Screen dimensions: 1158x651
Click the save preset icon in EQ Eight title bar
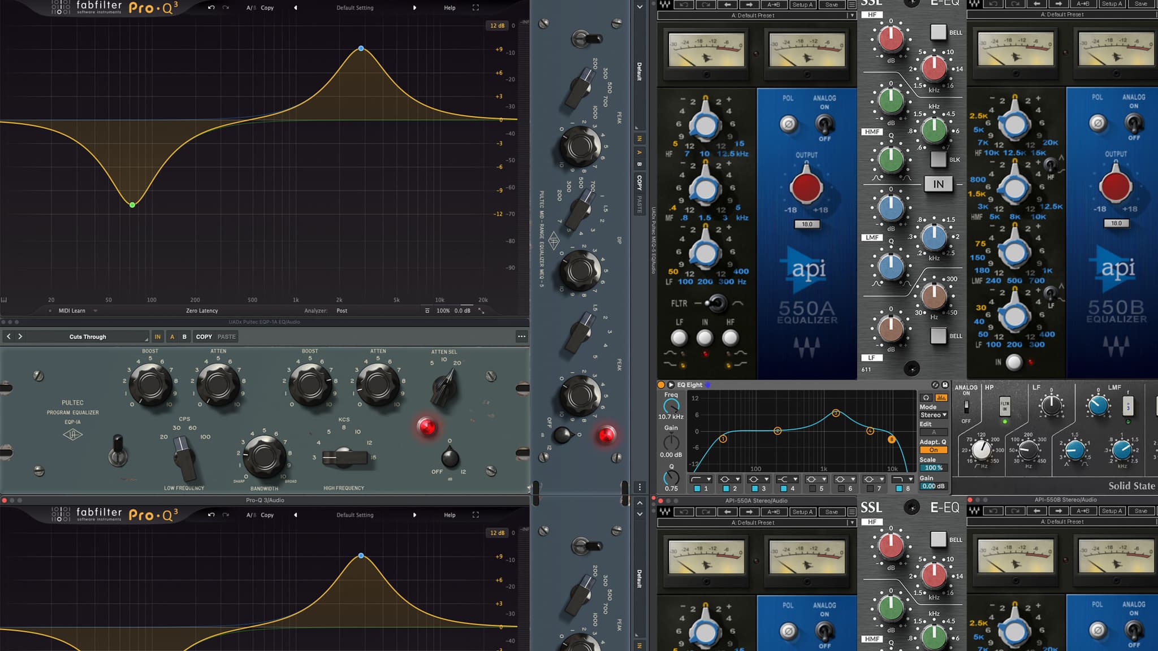pyautogui.click(x=945, y=385)
